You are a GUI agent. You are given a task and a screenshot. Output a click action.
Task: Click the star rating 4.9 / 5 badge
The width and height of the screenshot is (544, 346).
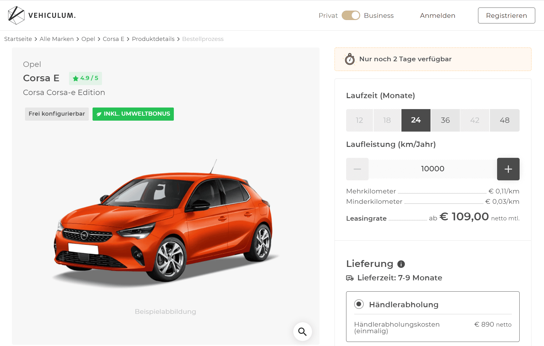(86, 78)
